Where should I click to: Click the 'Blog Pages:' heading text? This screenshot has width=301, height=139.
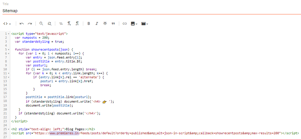[76, 129]
